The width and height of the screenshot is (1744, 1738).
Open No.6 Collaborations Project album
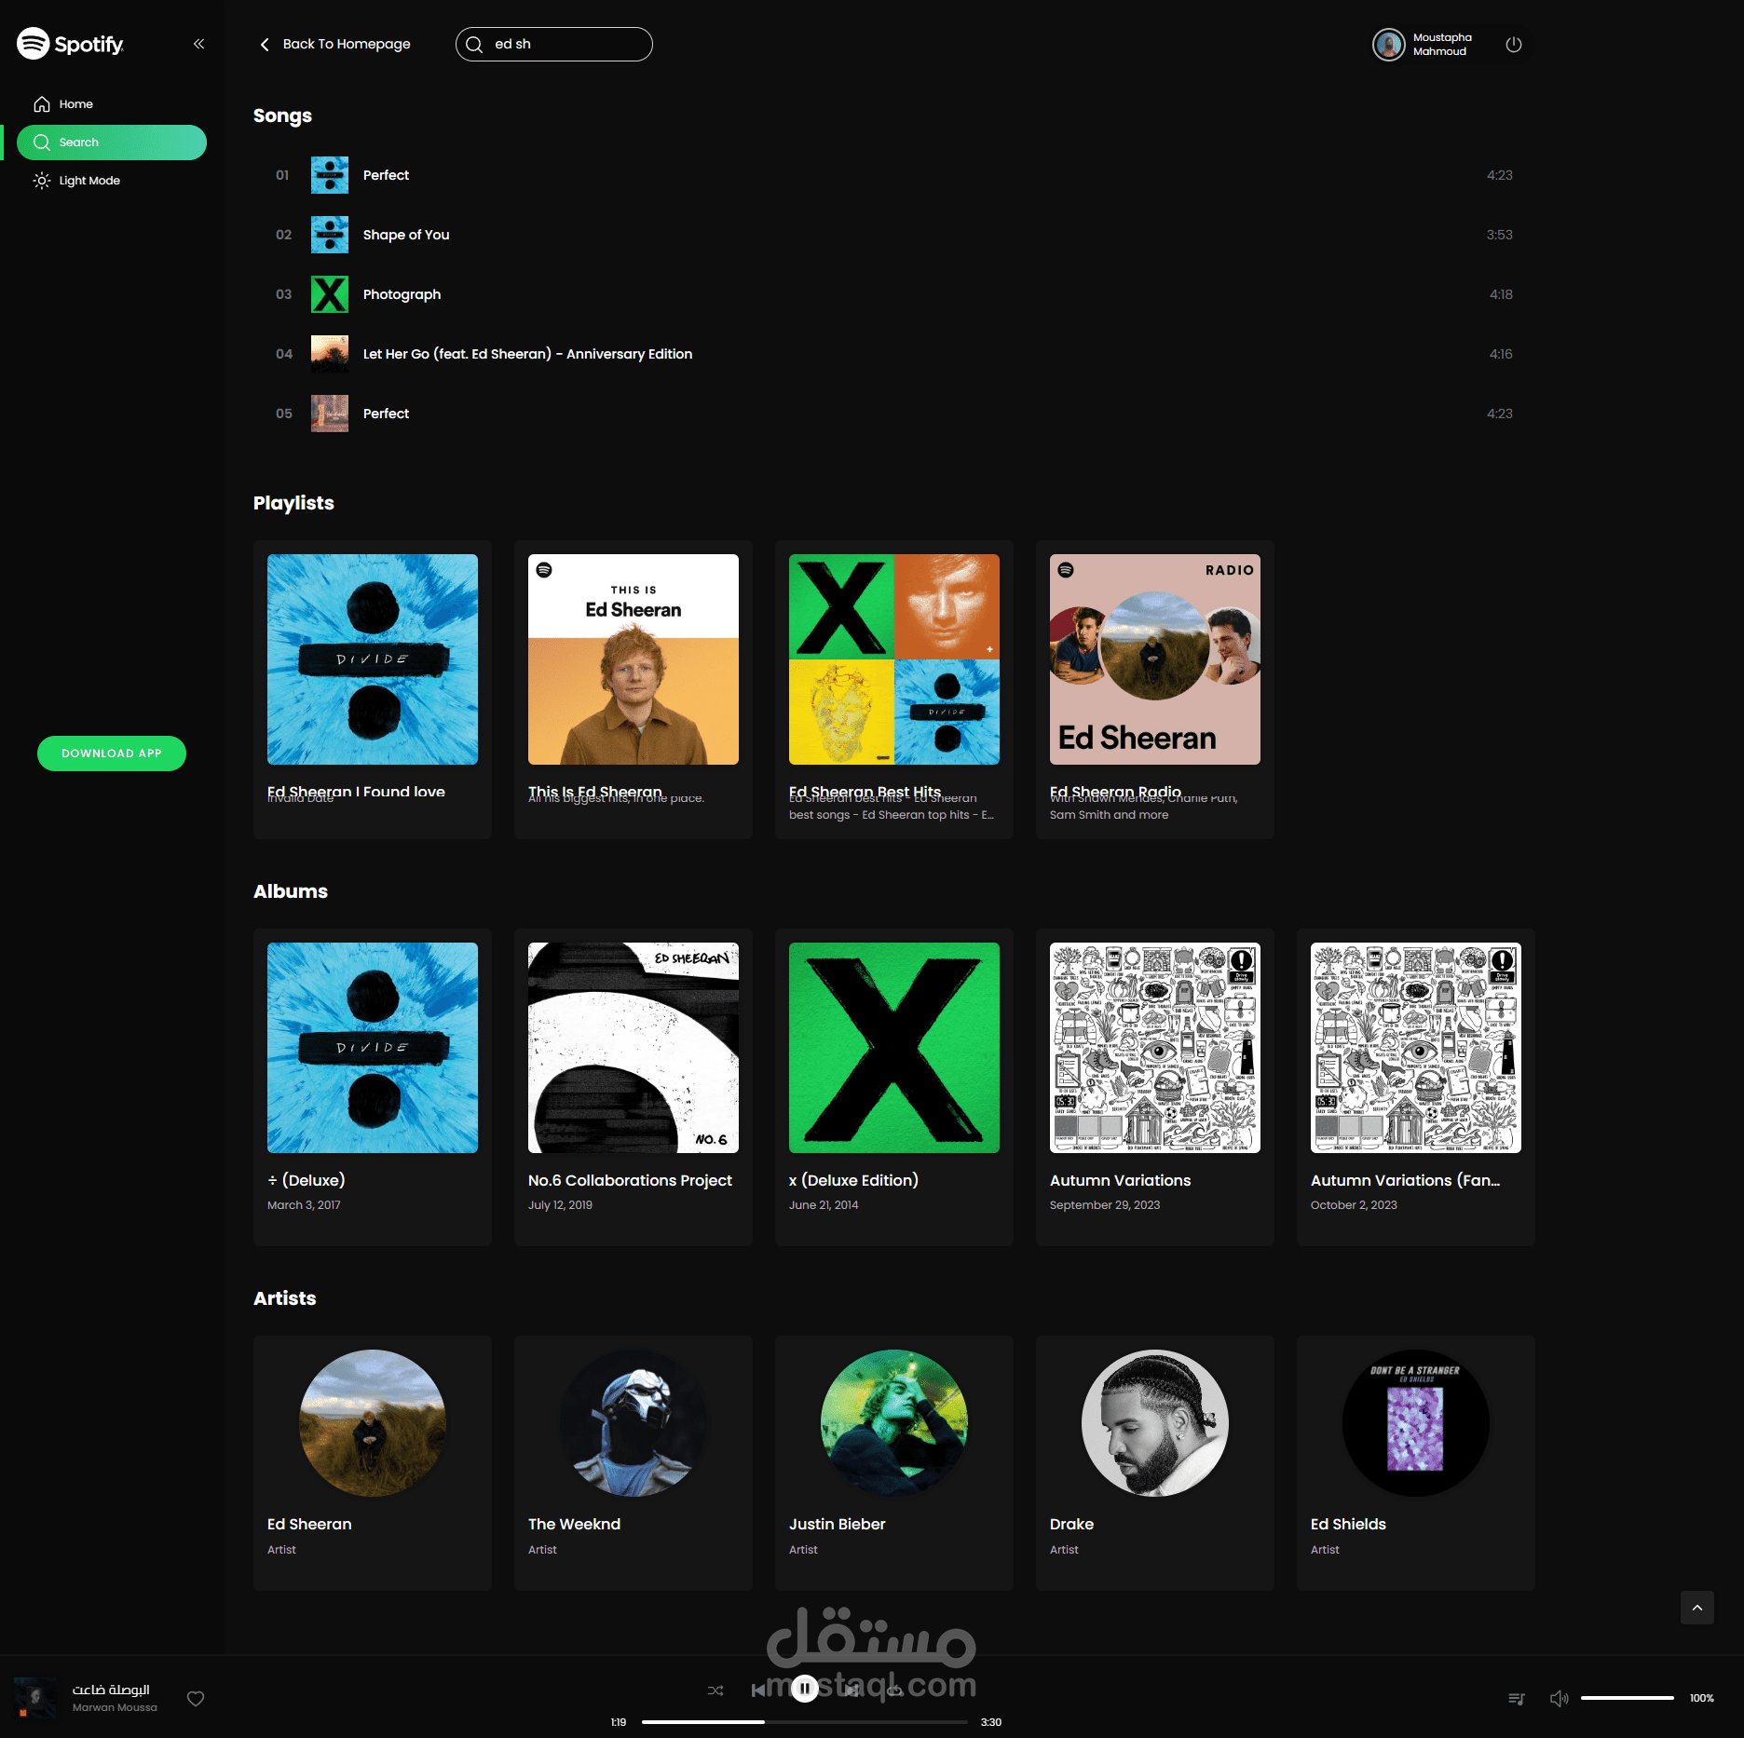point(634,1087)
